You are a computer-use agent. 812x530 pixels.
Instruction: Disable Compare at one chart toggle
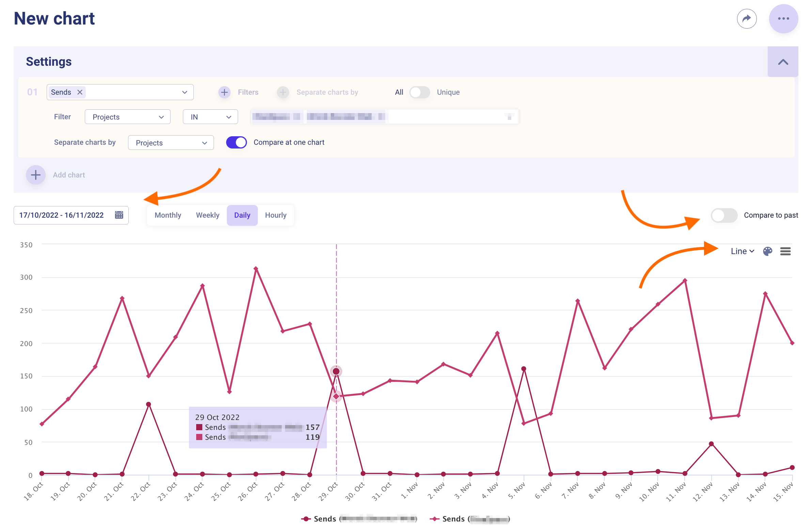236,142
